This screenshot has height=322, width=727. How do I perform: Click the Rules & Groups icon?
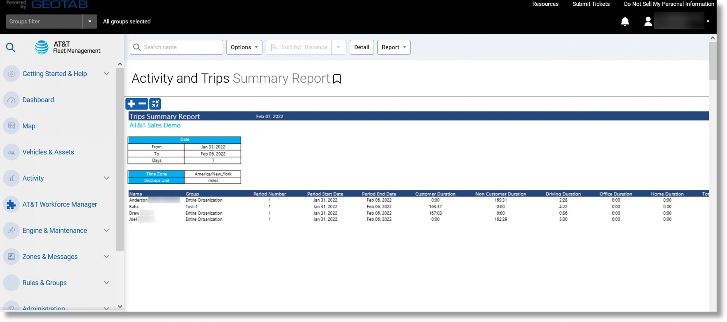11,283
